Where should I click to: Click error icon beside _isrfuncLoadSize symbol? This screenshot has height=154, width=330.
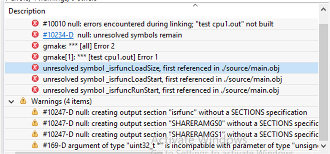(35, 68)
